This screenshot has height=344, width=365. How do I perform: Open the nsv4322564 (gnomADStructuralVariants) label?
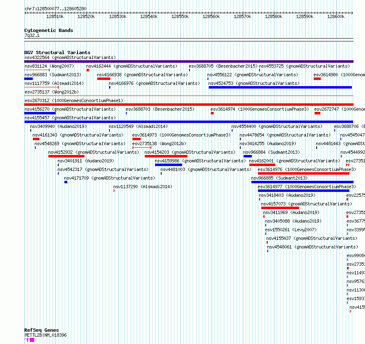click(x=70, y=57)
